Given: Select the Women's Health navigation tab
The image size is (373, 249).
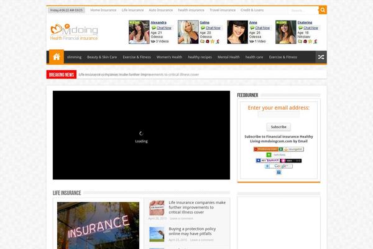Looking at the screenshot, I should 169,57.
